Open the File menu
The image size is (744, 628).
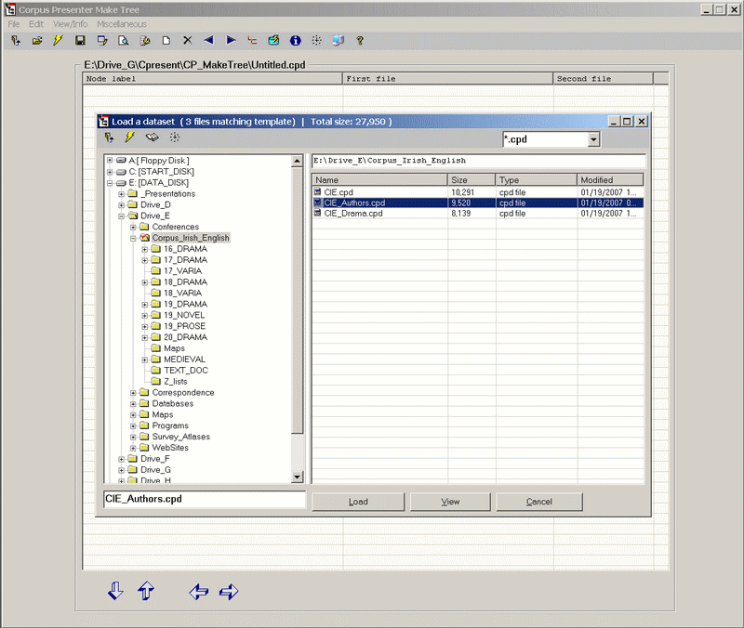(x=14, y=23)
